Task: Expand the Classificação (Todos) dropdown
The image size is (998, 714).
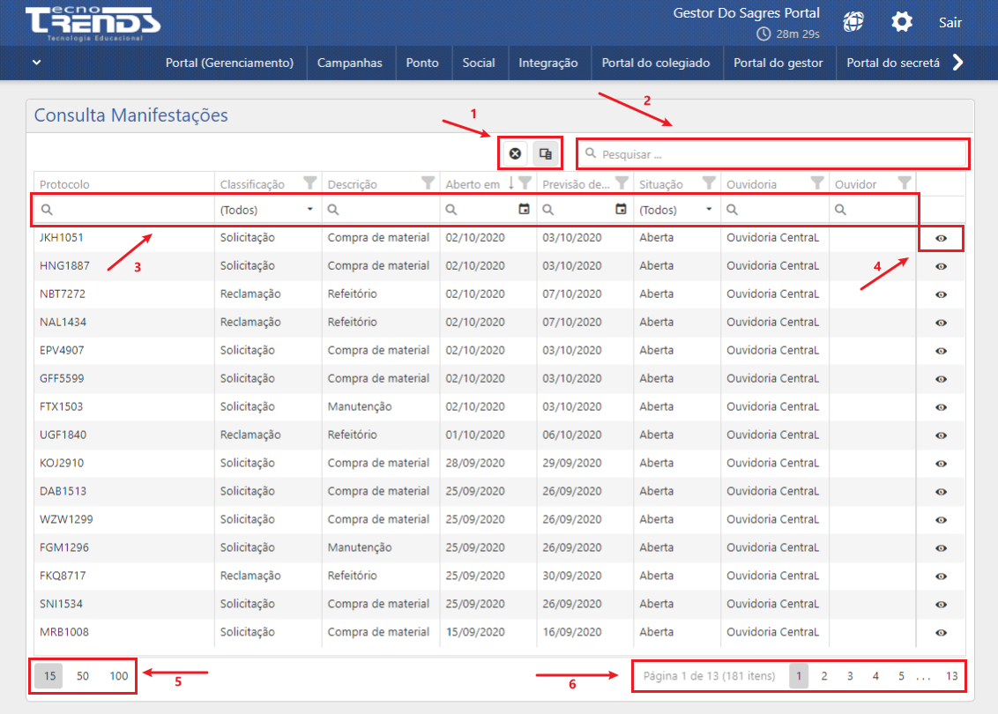Action: tap(309, 210)
